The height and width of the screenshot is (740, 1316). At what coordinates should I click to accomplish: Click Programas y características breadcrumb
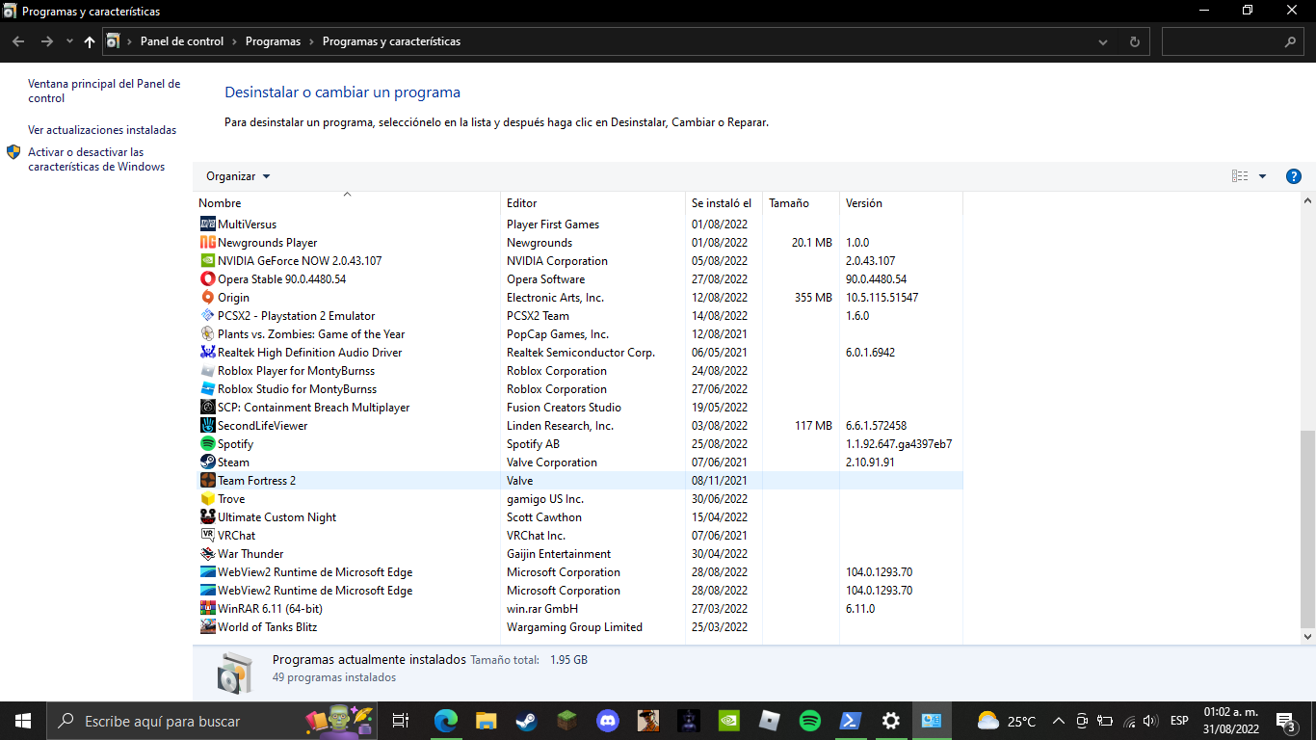tap(391, 42)
